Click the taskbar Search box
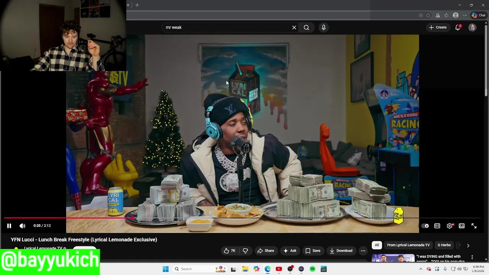489x275 pixels. click(199, 269)
